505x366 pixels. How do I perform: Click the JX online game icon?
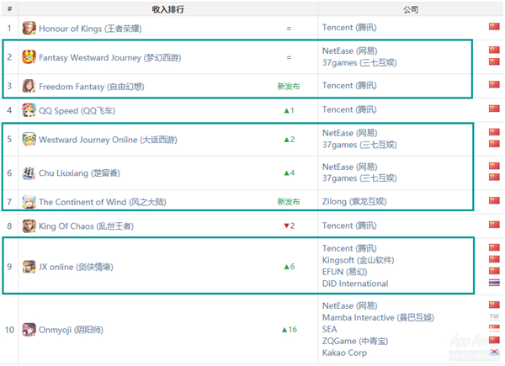[29, 267]
